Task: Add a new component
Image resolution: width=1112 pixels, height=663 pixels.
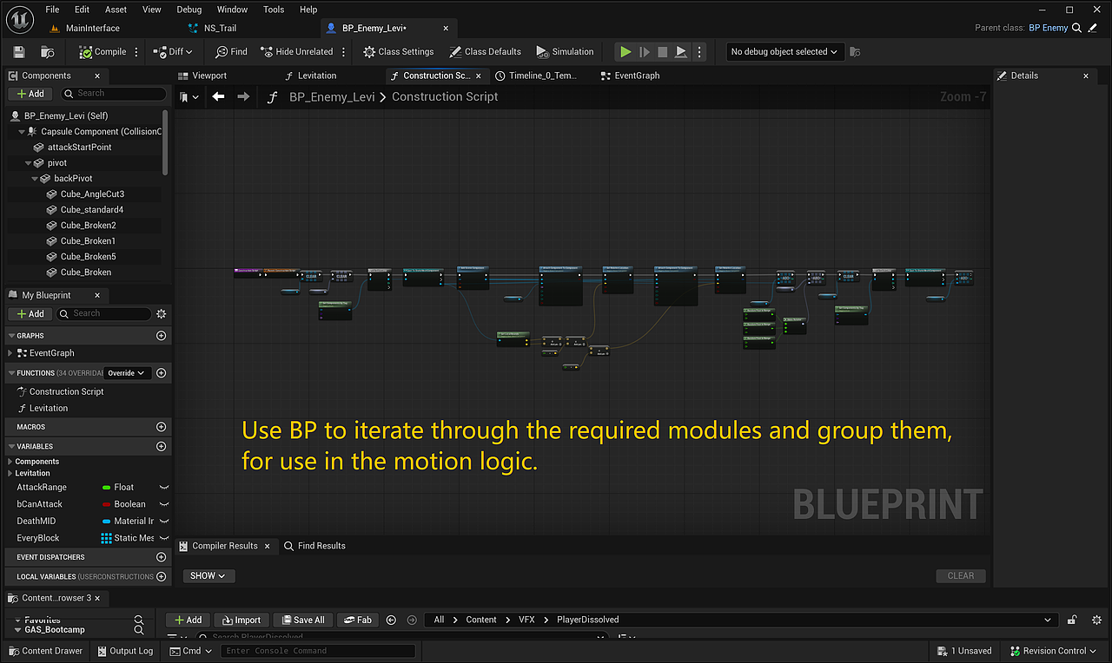Action: pos(30,94)
